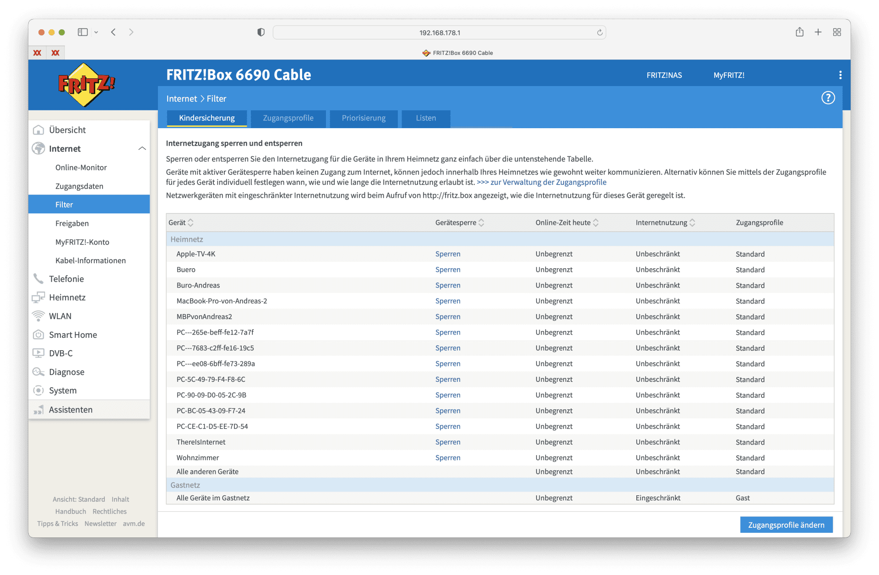This screenshot has width=879, height=575.
Task: Open Handbuch footer link
Action: 71,512
